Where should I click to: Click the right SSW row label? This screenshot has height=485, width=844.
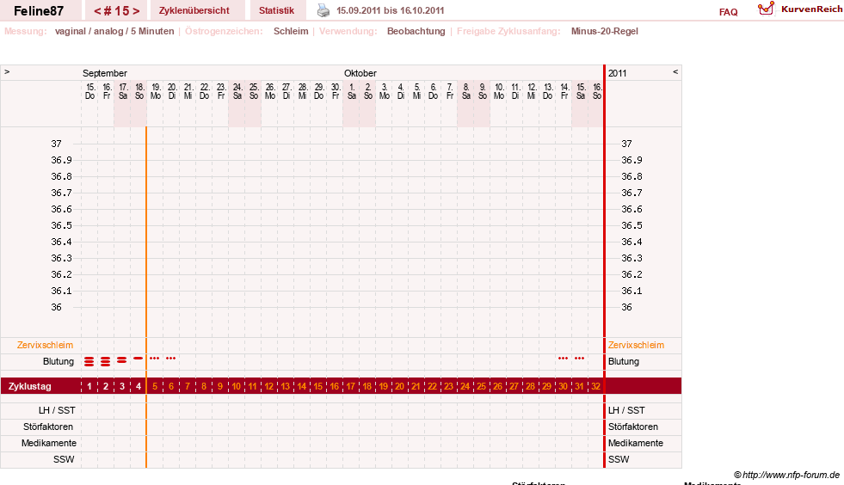tap(619, 460)
